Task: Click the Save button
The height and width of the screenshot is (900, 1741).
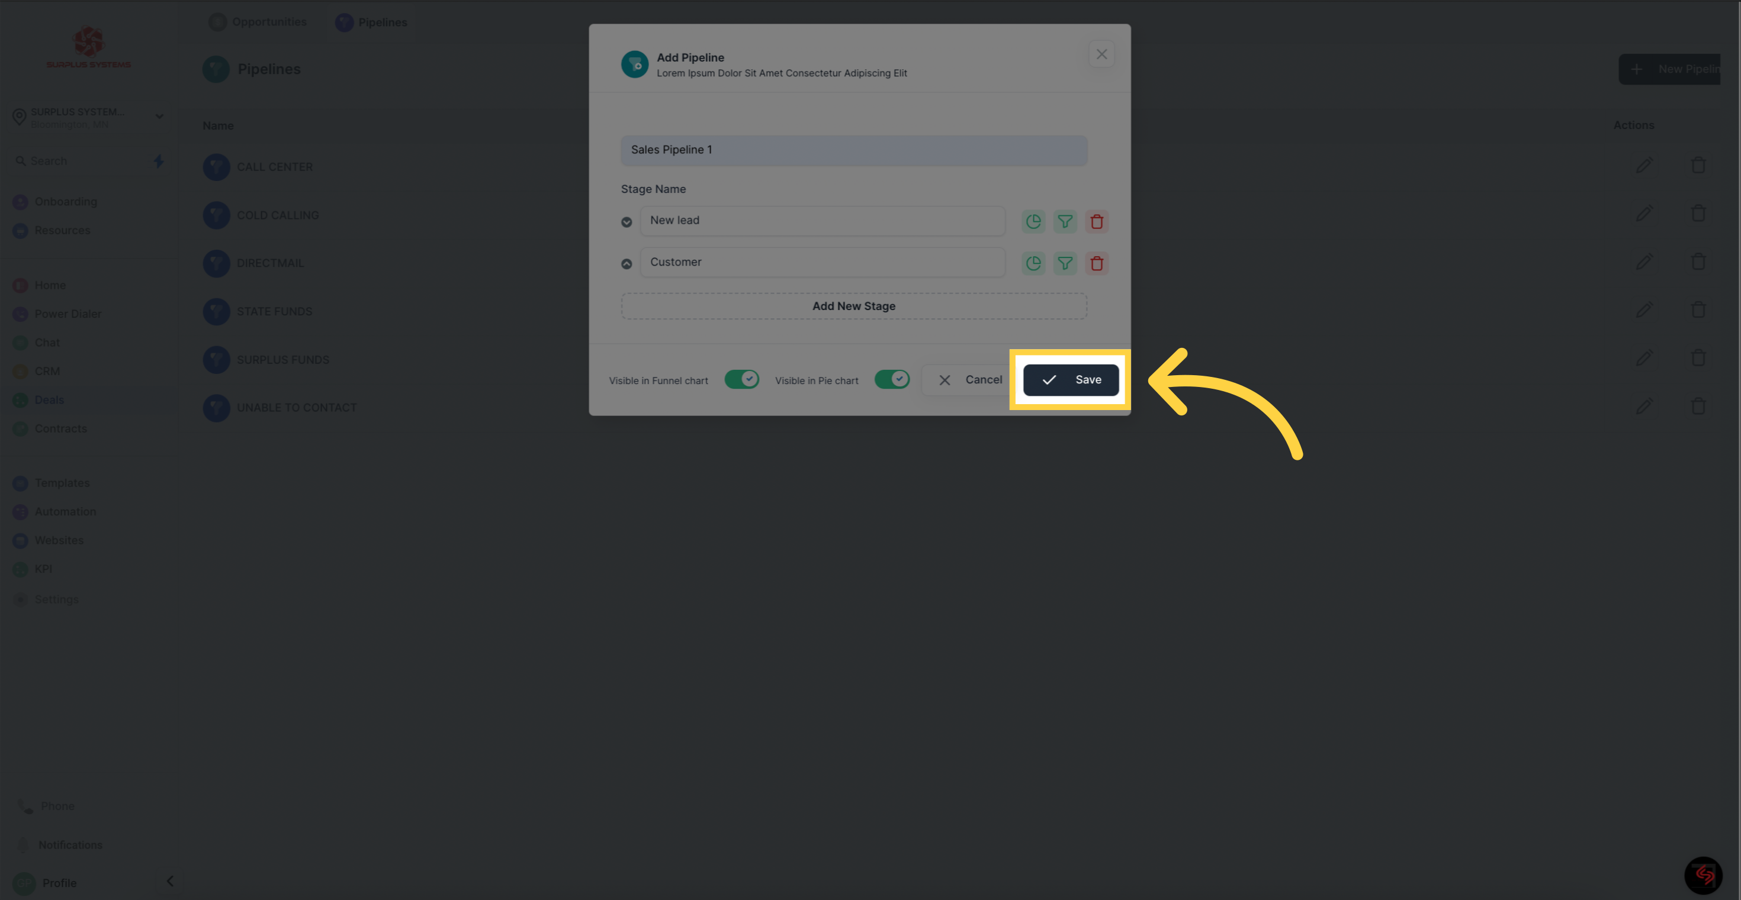Action: (1070, 380)
